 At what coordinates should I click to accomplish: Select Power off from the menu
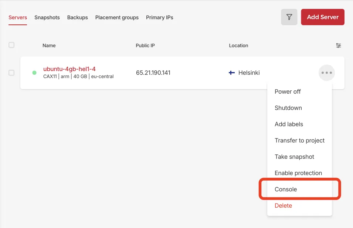point(288,92)
